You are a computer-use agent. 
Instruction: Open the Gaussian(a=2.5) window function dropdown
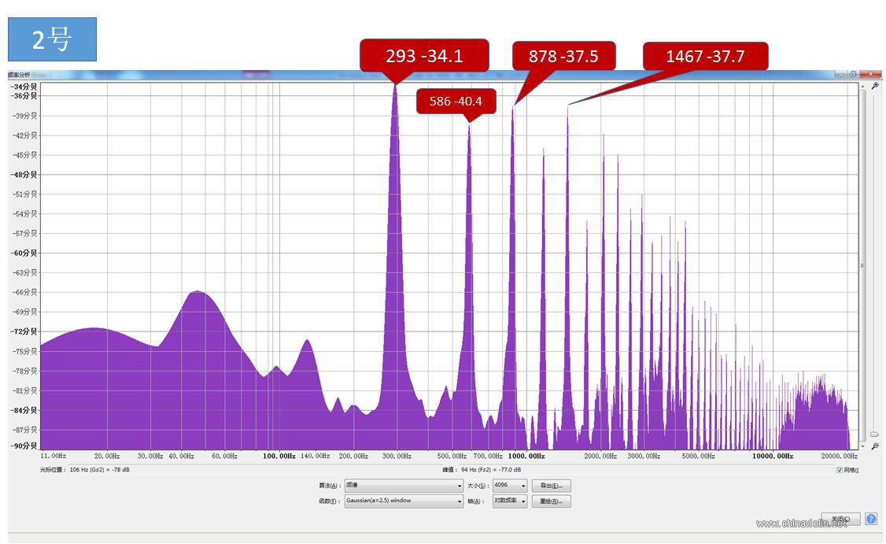tap(404, 501)
